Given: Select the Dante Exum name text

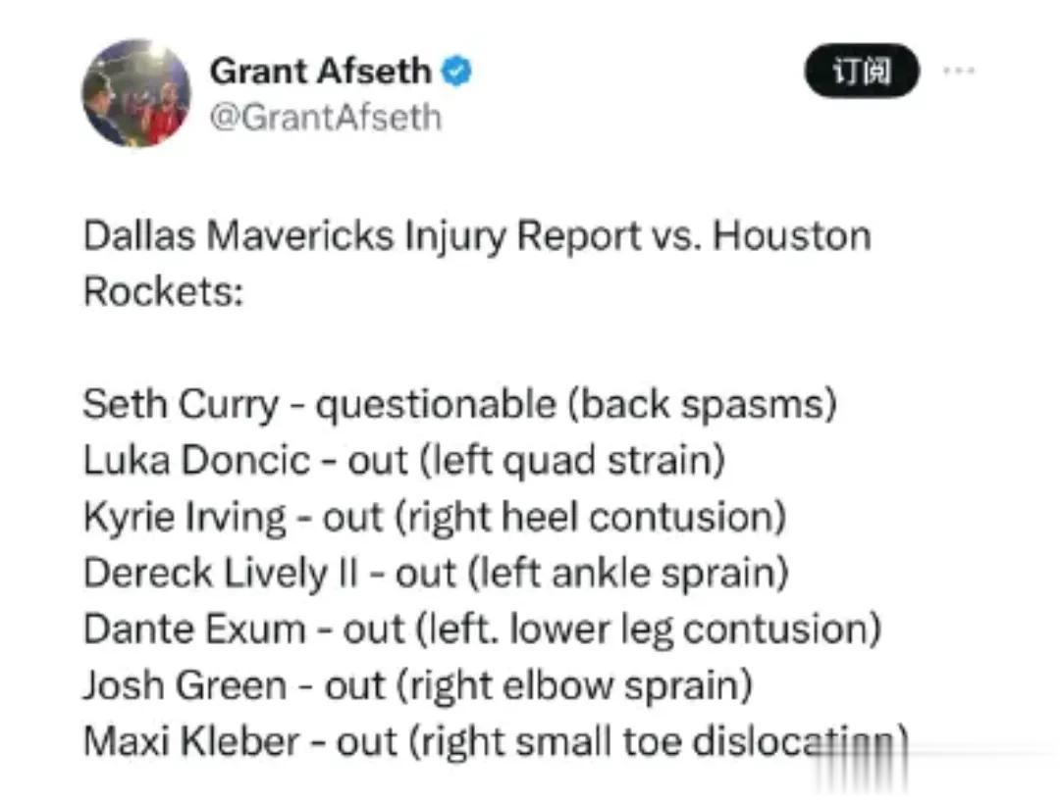Looking at the screenshot, I should click(x=194, y=629).
